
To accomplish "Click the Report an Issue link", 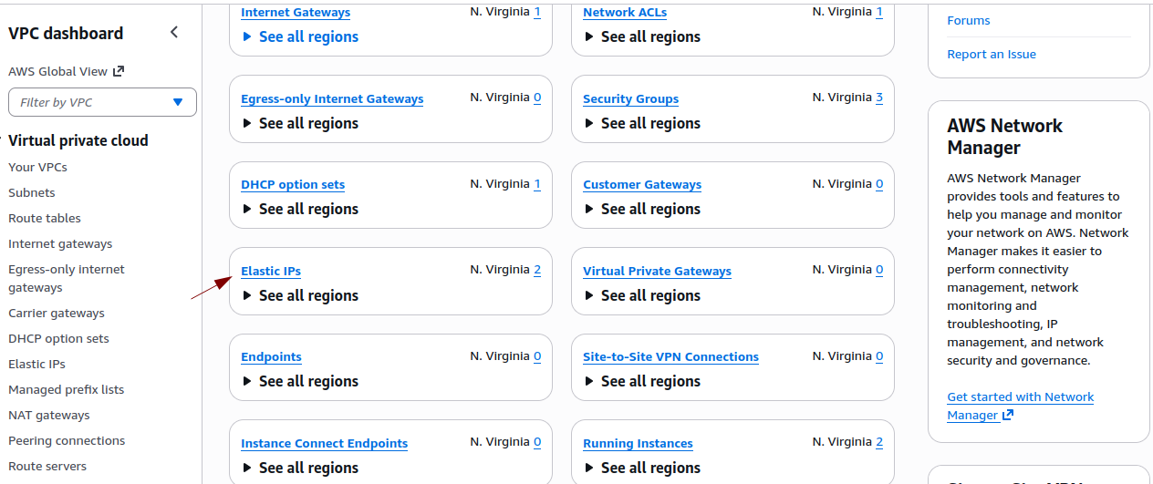I will coord(992,54).
